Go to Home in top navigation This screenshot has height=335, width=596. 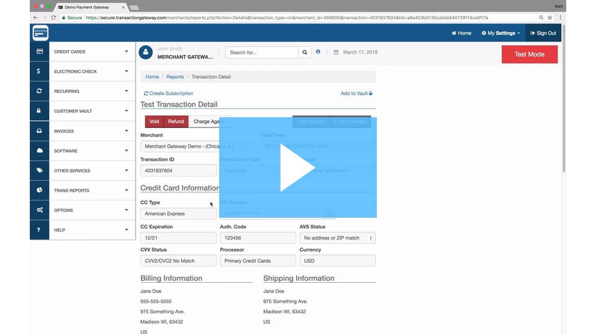[461, 33]
